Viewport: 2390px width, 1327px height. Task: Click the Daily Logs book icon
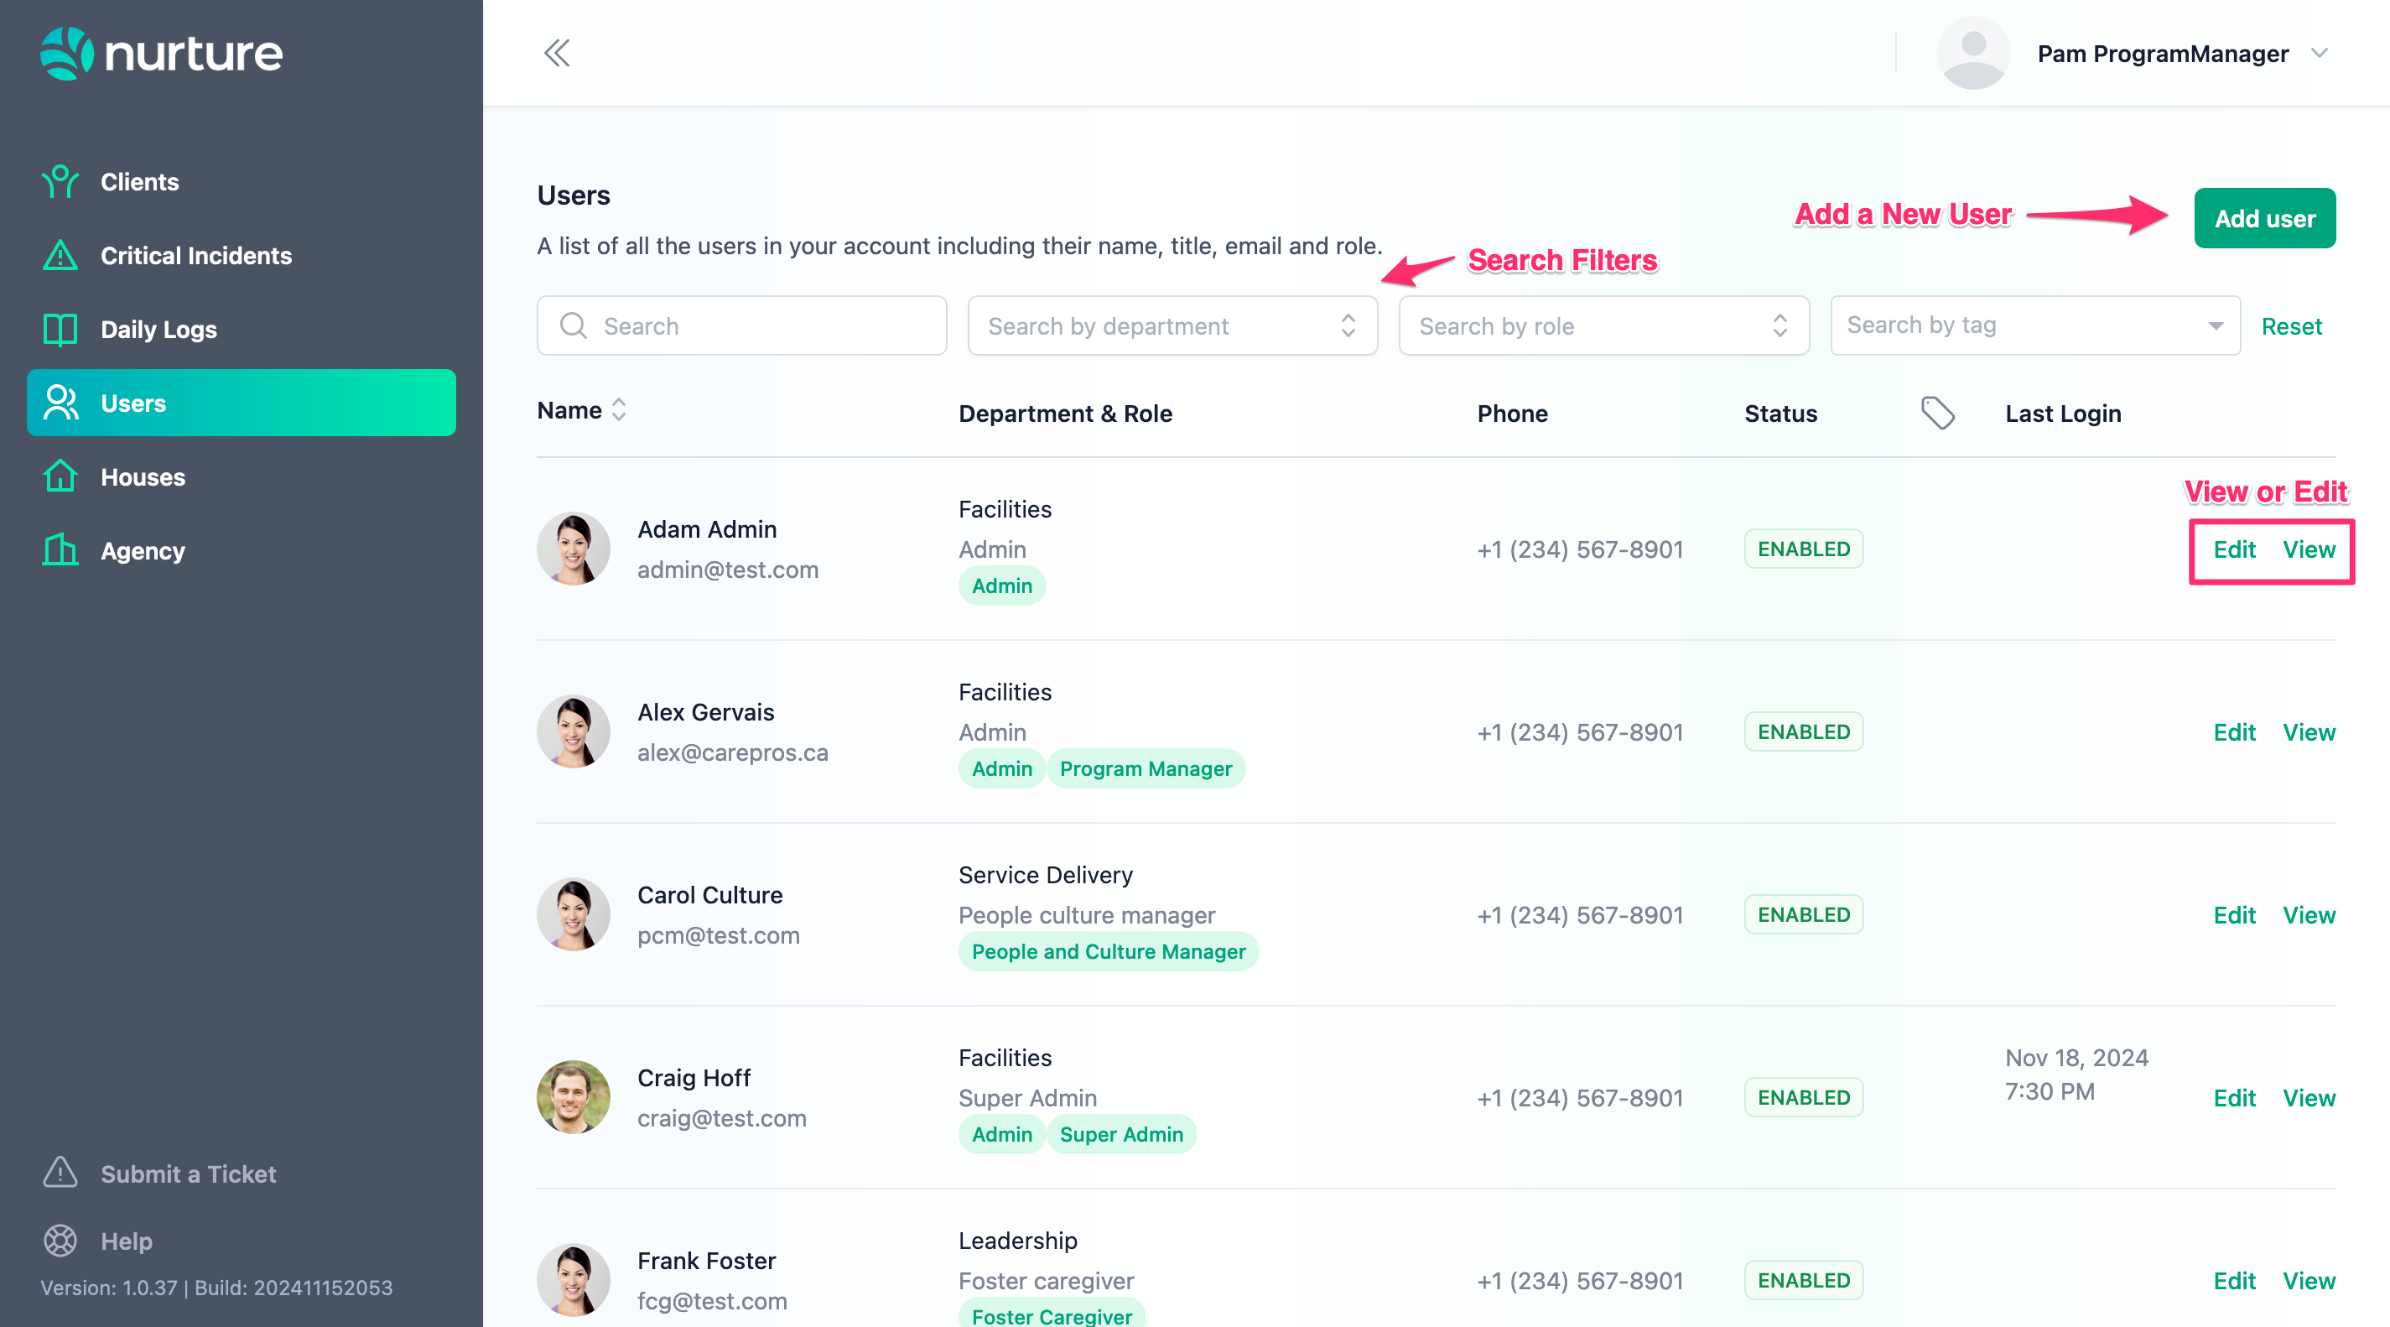[60, 330]
